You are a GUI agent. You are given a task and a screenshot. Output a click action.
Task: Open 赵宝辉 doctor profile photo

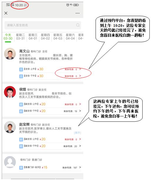pos(10,127)
